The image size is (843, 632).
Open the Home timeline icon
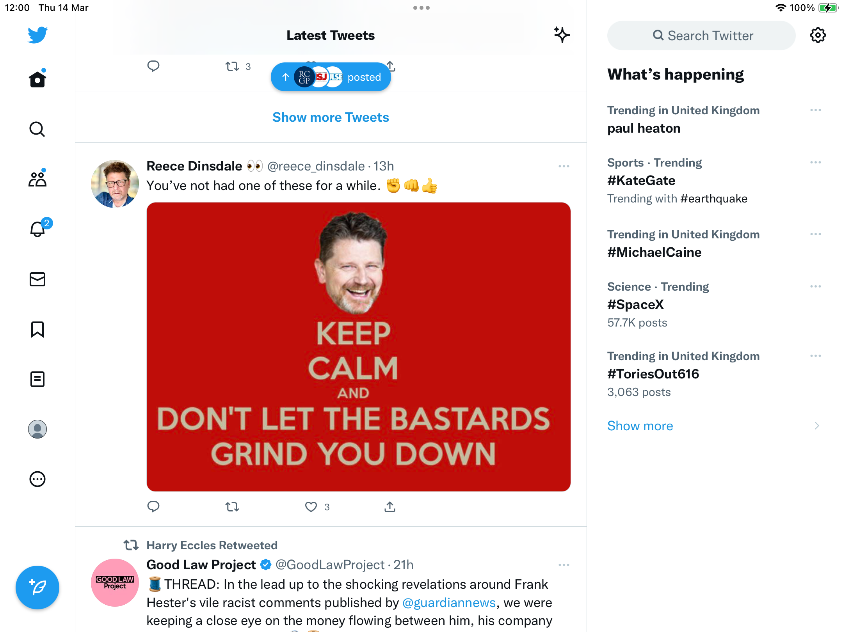coord(37,79)
